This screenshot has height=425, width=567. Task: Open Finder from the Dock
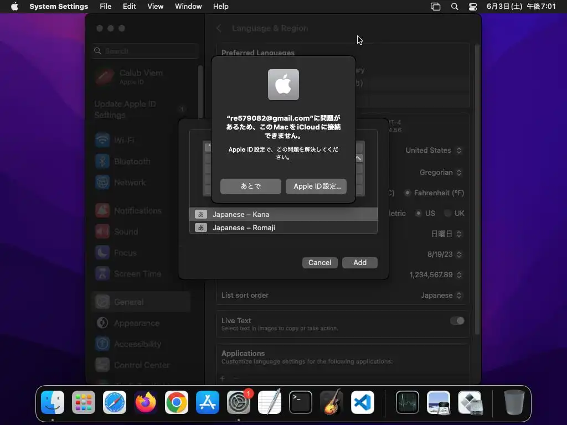click(x=53, y=402)
